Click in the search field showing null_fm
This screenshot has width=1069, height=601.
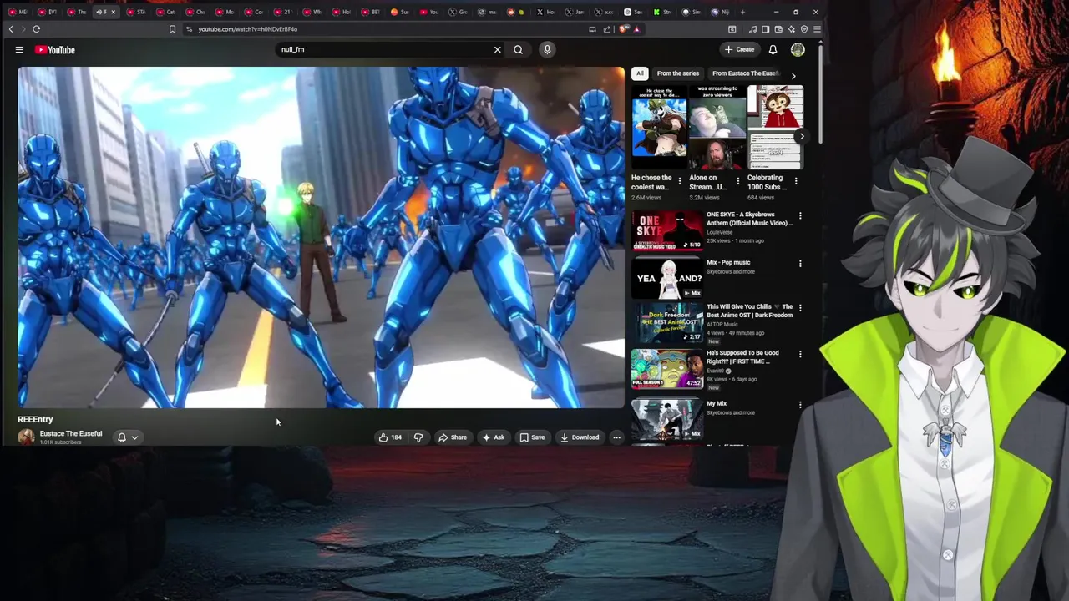pos(384,49)
